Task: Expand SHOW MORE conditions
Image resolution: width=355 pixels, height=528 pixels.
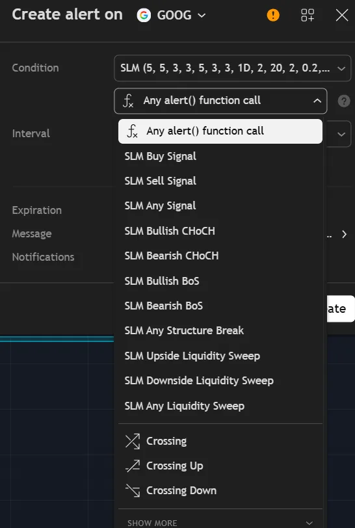Action: pyautogui.click(x=220, y=523)
